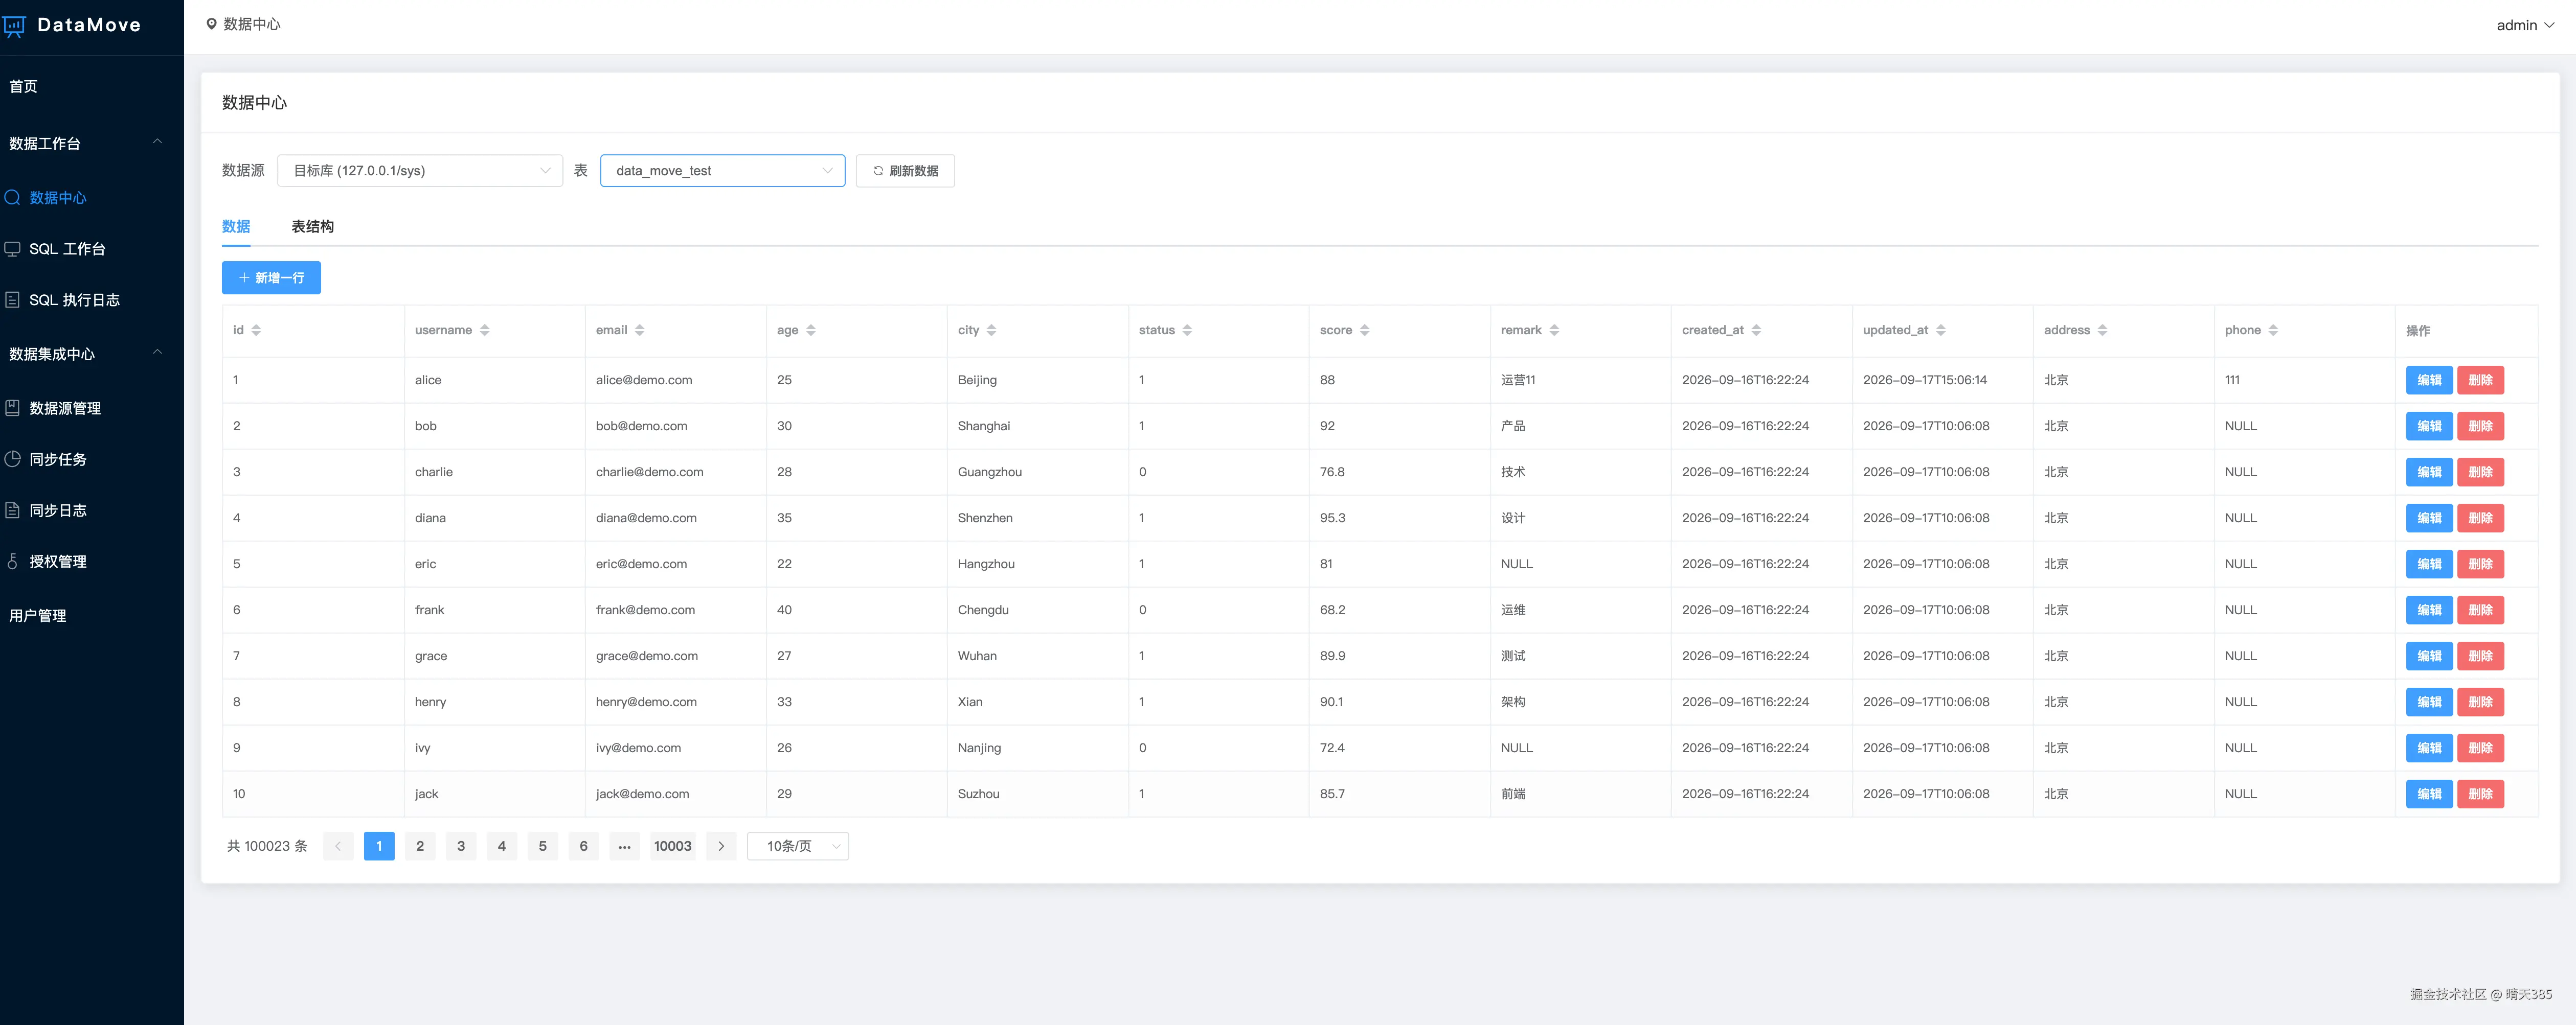The height and width of the screenshot is (1025, 2576).
Task: Go to next page with right arrow
Action: click(721, 846)
